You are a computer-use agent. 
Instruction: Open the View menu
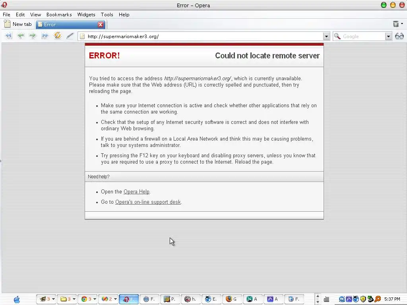[x=35, y=15]
